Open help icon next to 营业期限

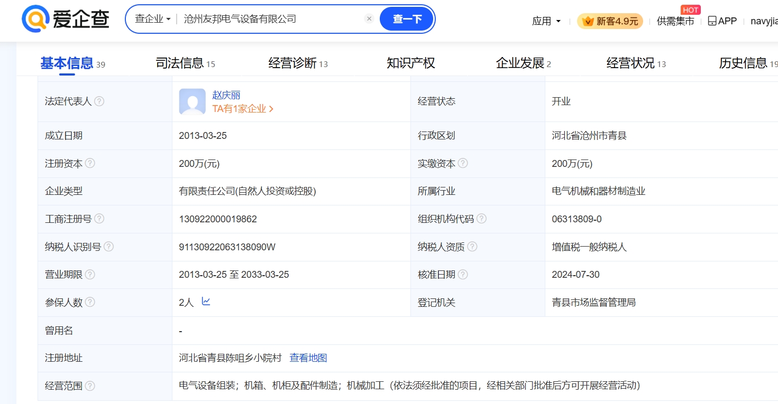(x=90, y=275)
